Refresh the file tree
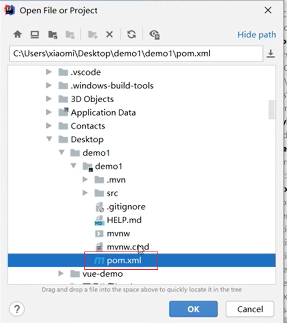The height and width of the screenshot is (323, 287). coord(132,34)
